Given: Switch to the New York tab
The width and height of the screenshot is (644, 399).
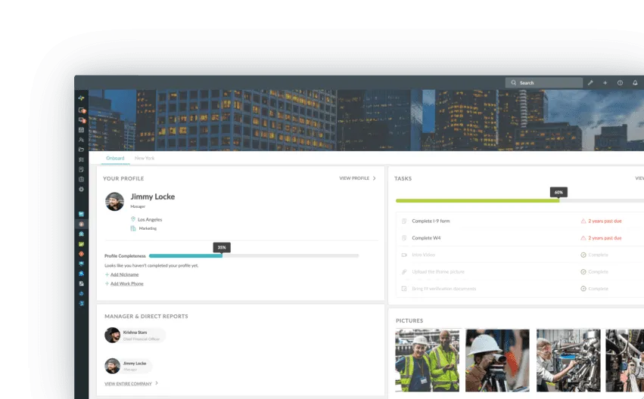Looking at the screenshot, I should tap(145, 158).
